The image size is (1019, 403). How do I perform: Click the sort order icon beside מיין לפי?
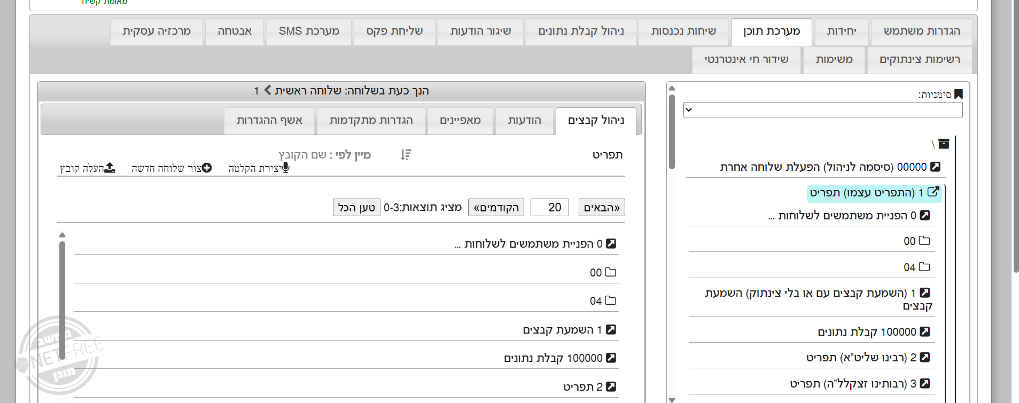tap(406, 155)
